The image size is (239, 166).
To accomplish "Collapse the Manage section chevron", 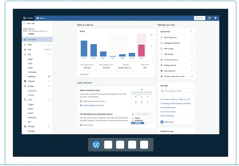I will pyautogui.click(x=49, y=127).
